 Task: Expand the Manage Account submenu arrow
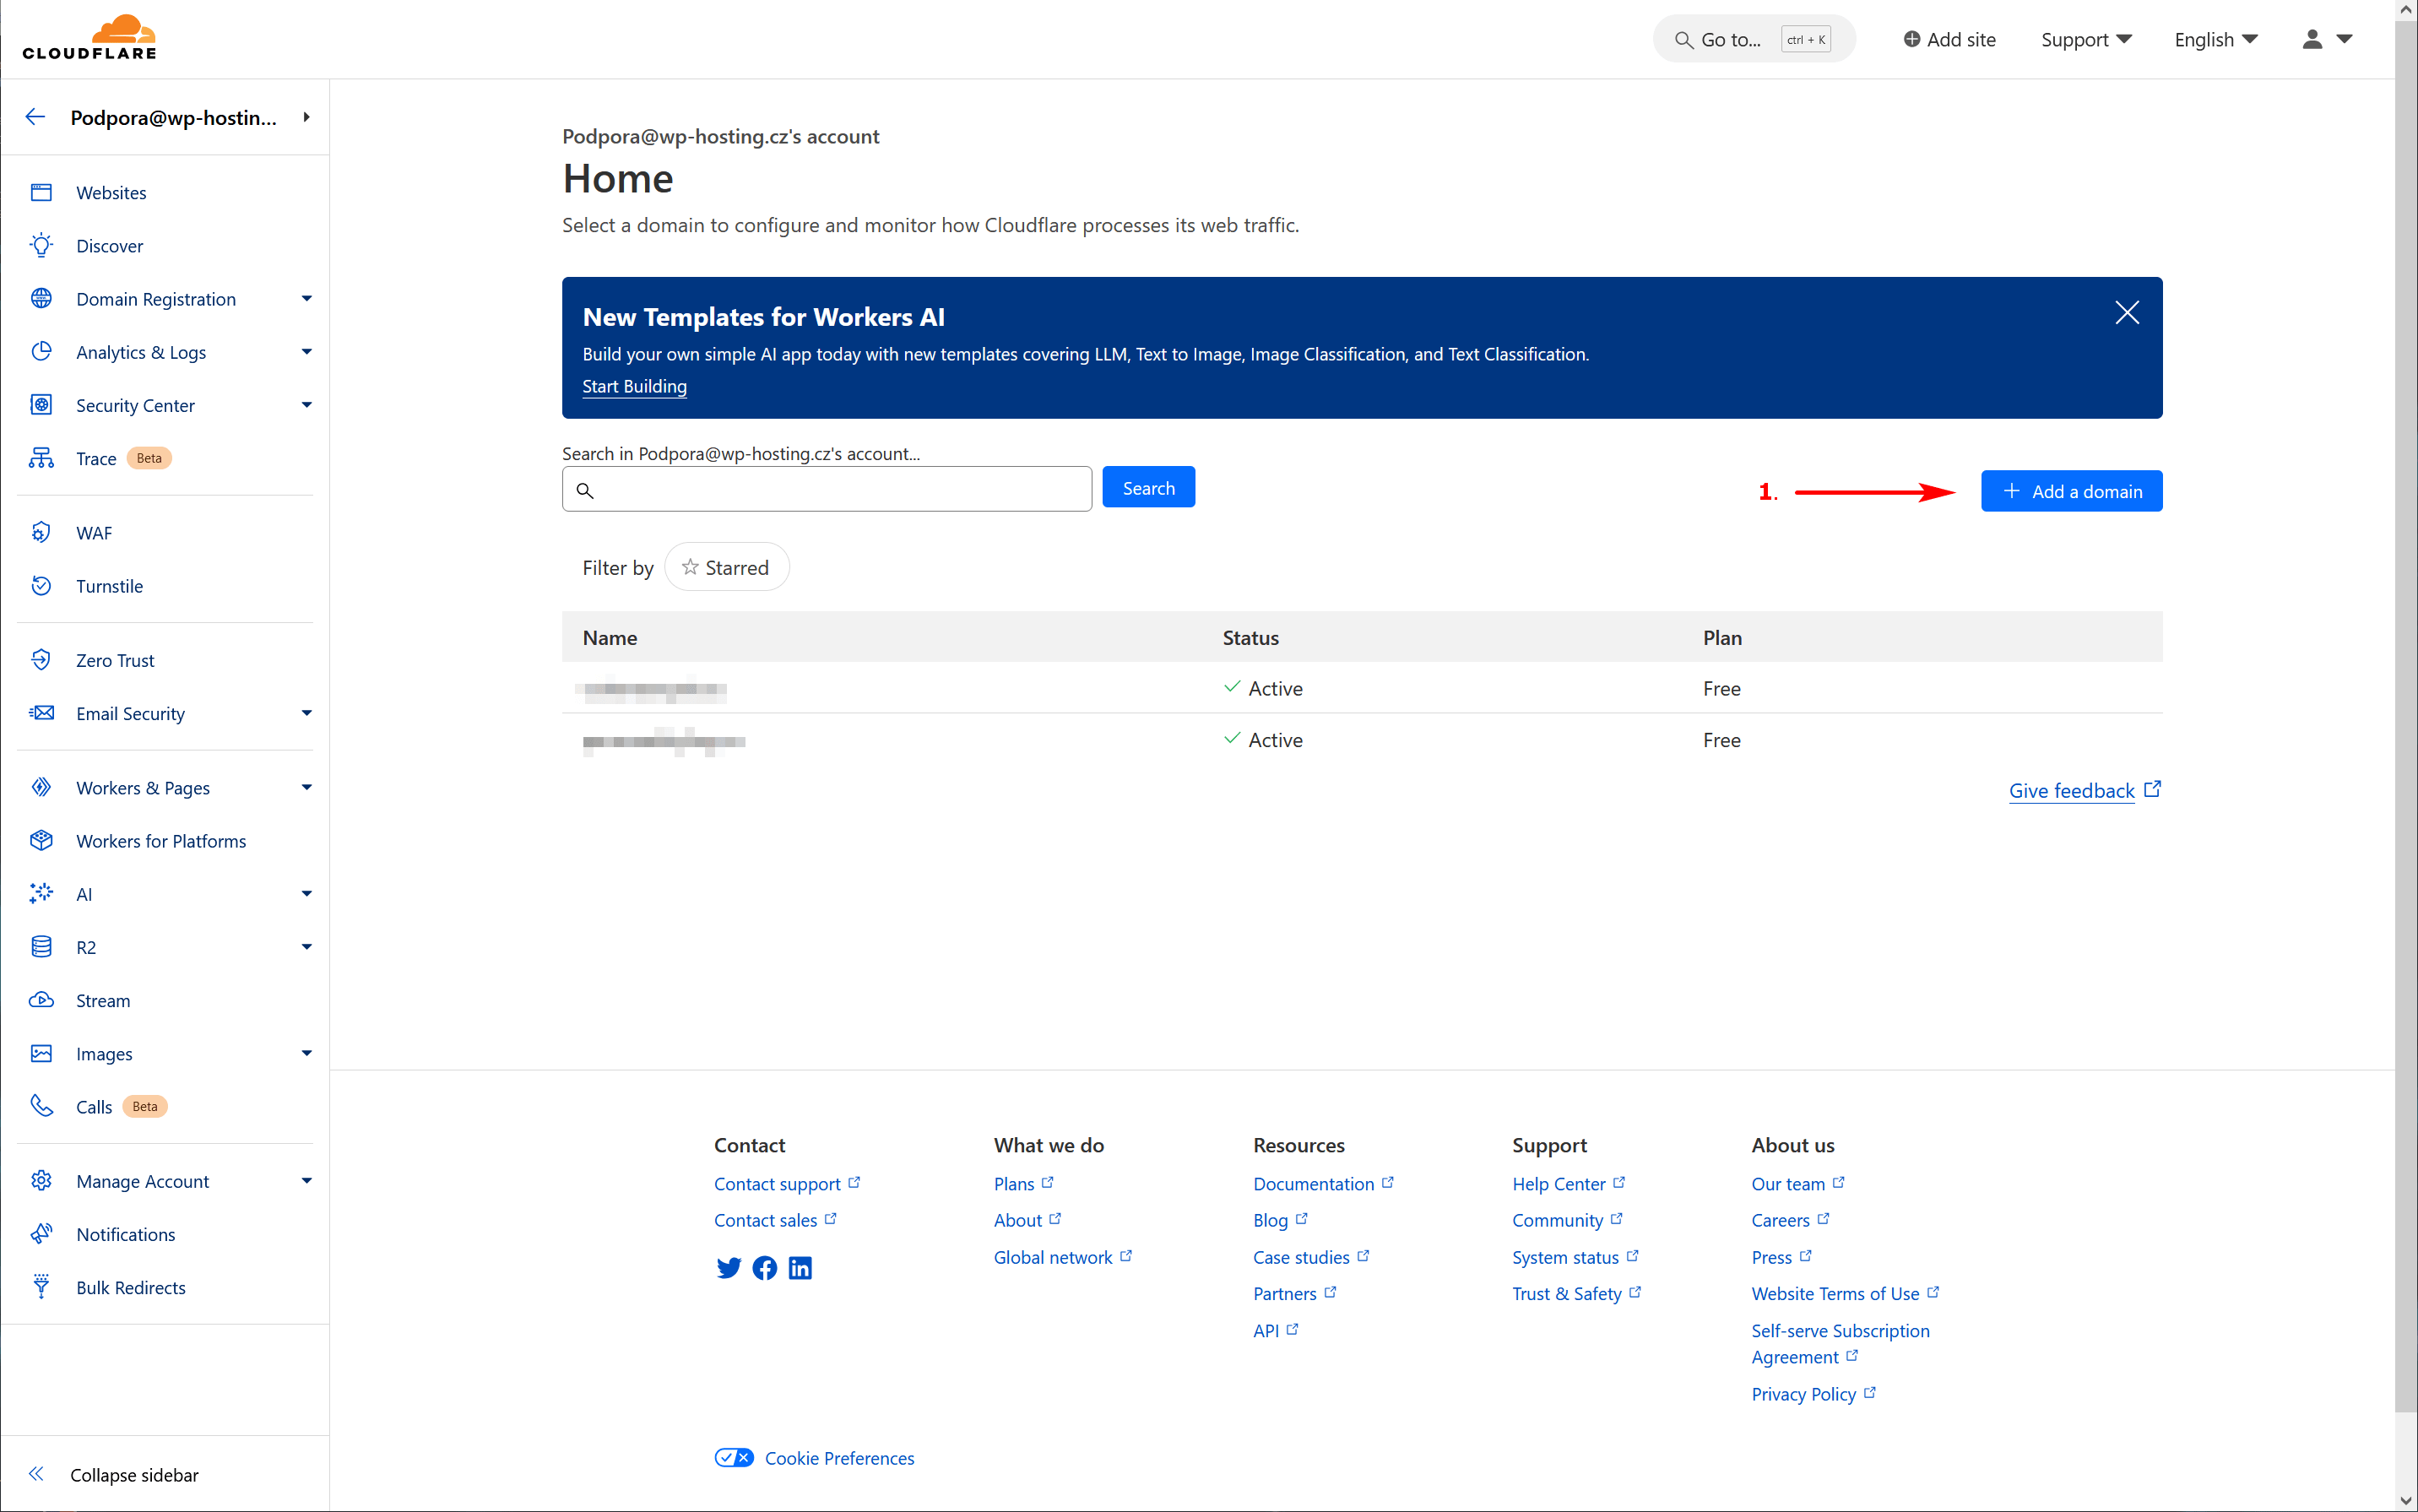[x=307, y=1181]
